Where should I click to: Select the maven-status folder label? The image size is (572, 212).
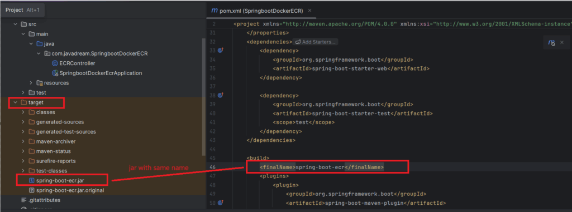(x=54, y=151)
